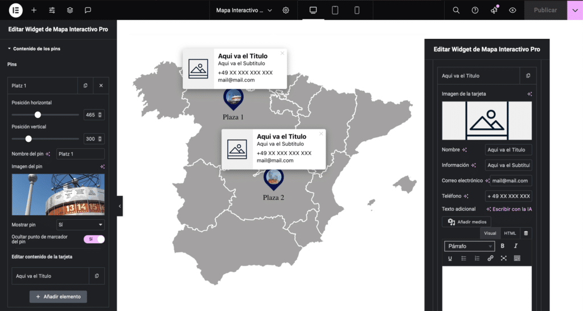Toggle 'Ocultar punto de marcador del pin' switch
The height and width of the screenshot is (311, 583).
coord(94,239)
